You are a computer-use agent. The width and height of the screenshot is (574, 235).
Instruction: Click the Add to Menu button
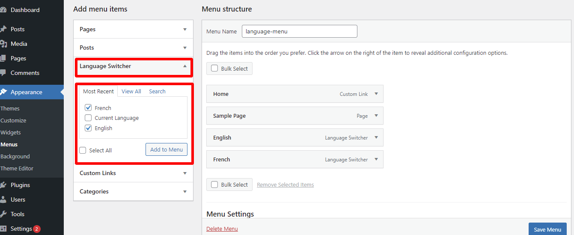(167, 149)
